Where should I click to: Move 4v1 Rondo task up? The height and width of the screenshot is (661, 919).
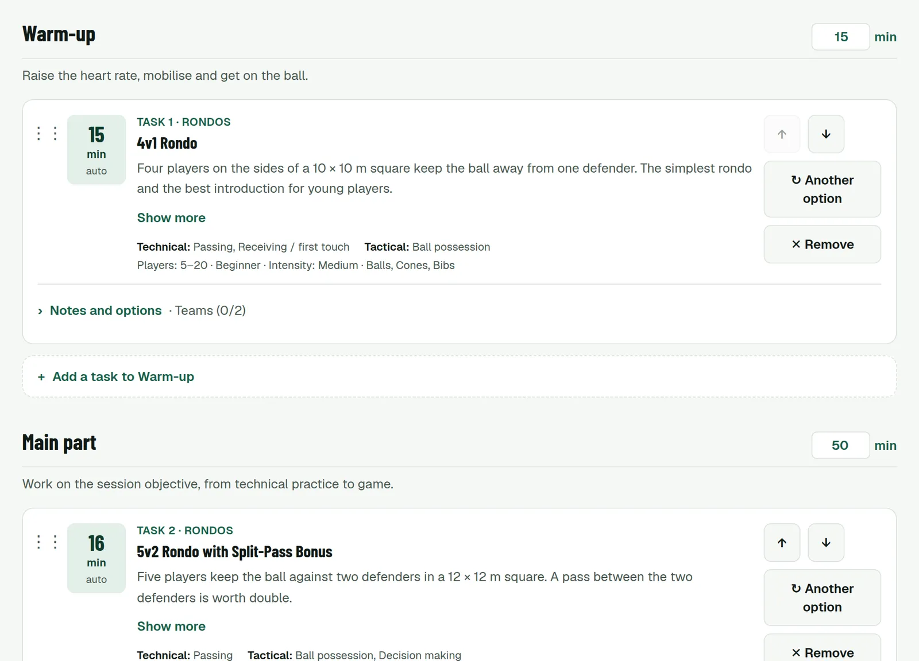(x=782, y=134)
